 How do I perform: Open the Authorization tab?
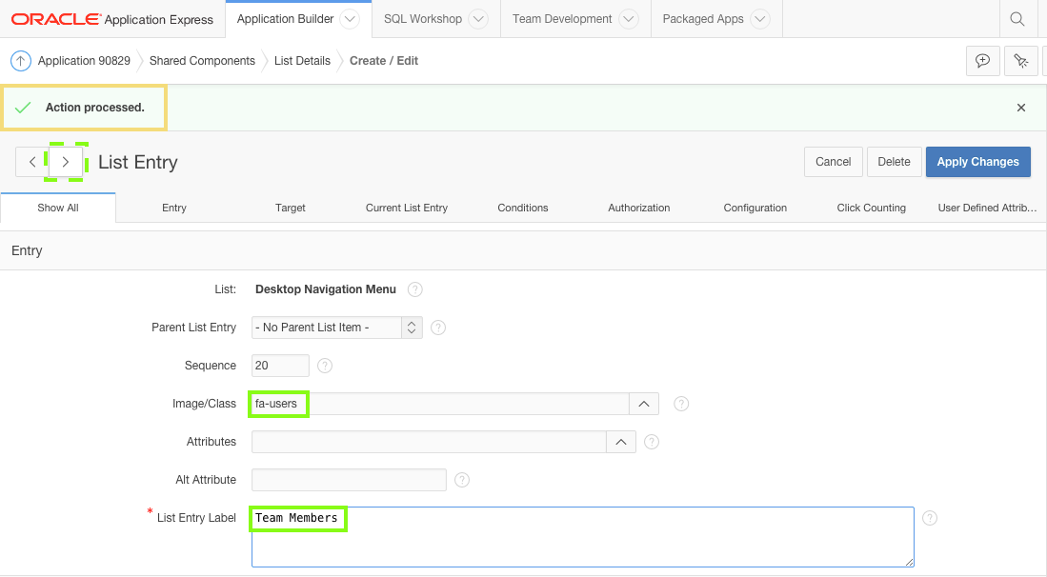(x=639, y=208)
